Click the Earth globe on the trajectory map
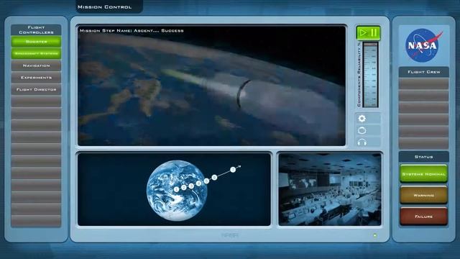Viewport: 460px width, 259px height. tap(177, 190)
